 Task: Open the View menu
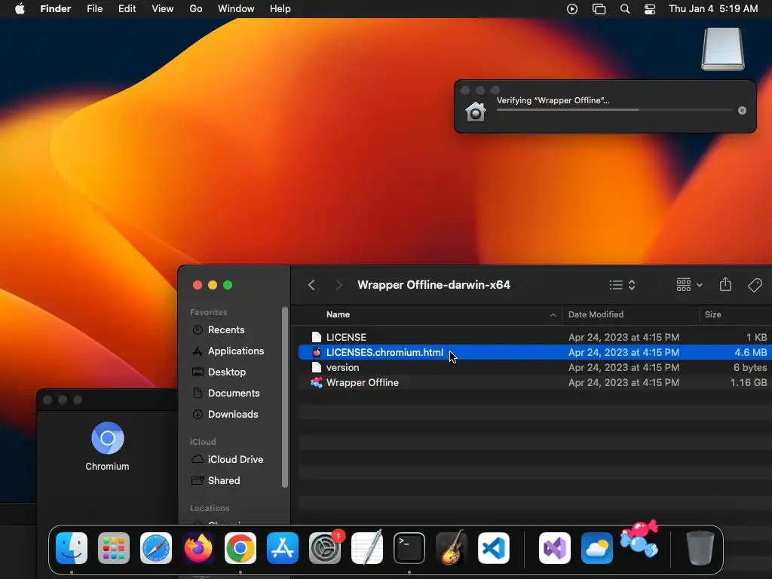point(163,9)
